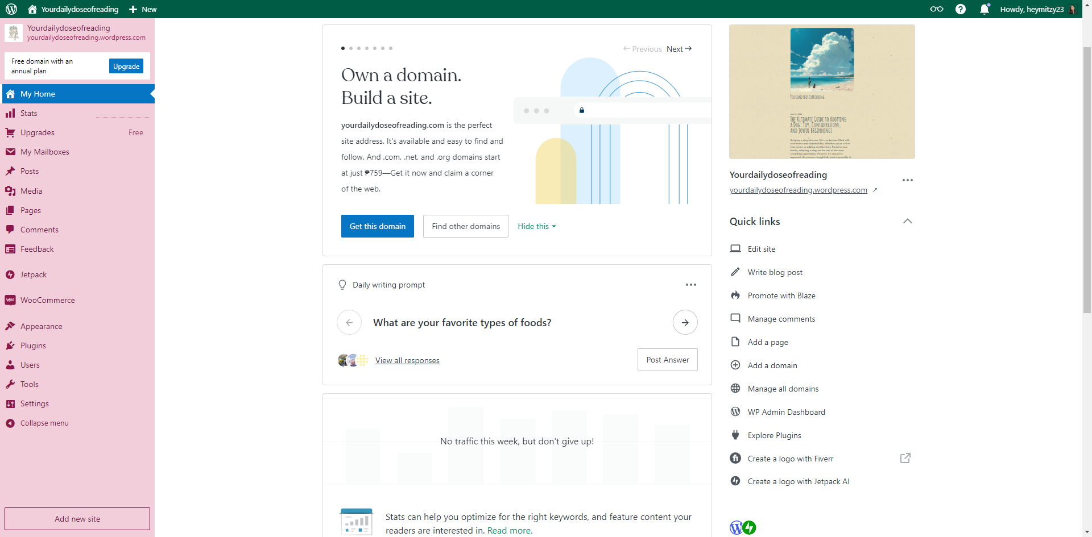Open the Reader glasses icon
Viewport: 1092px width, 537px height.
coord(936,9)
